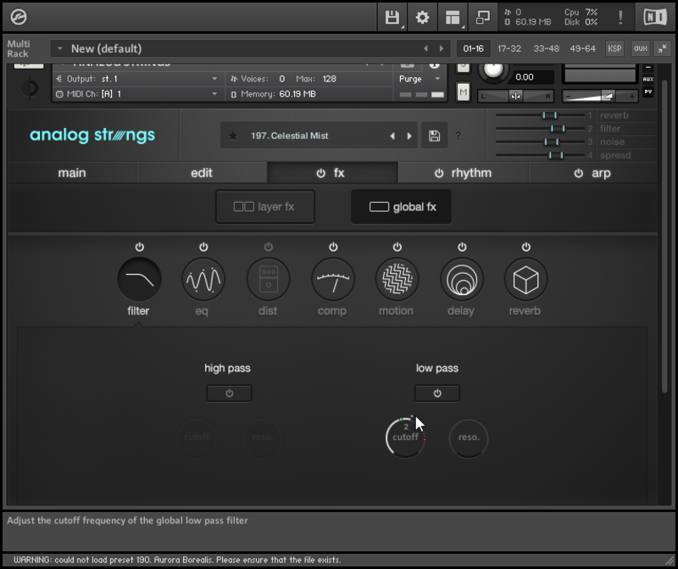678x569 pixels.
Task: Click the small AUX button in instrument header
Action: (x=647, y=79)
